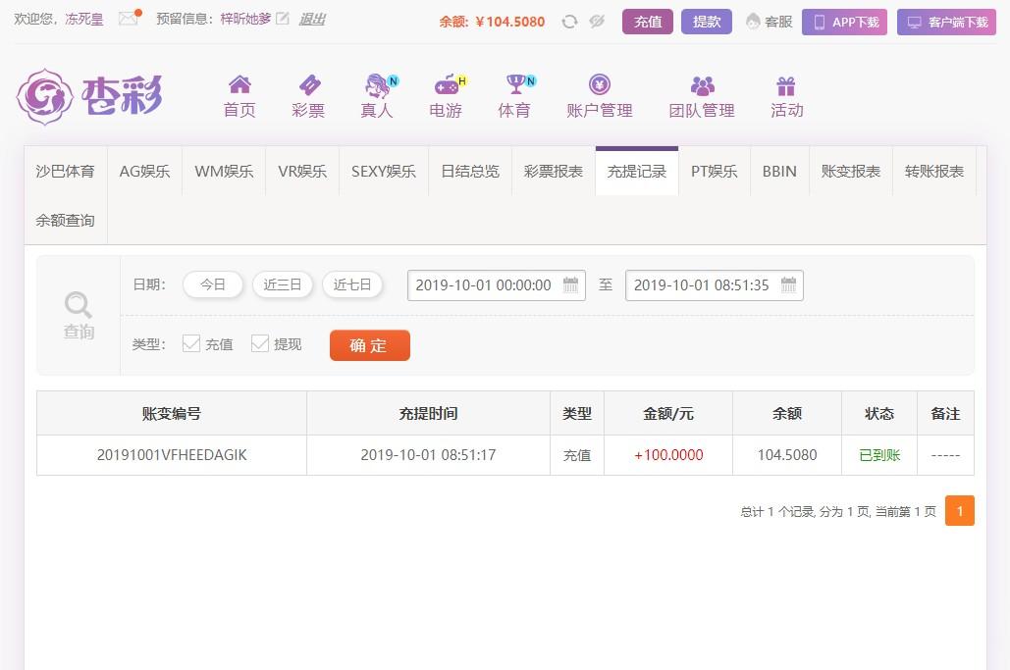The image size is (1010, 670).
Task: Go to 账户管理 account management icon
Action: click(598, 83)
